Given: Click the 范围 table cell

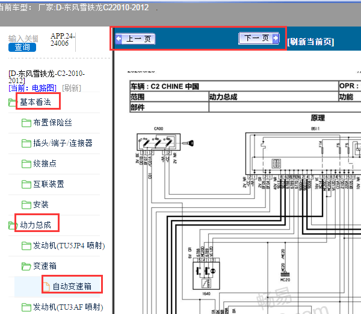Looking at the screenshot, I should click(x=169, y=97).
